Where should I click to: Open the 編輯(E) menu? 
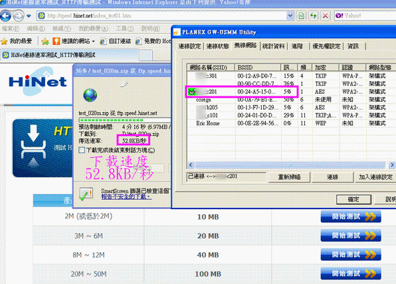point(36,29)
